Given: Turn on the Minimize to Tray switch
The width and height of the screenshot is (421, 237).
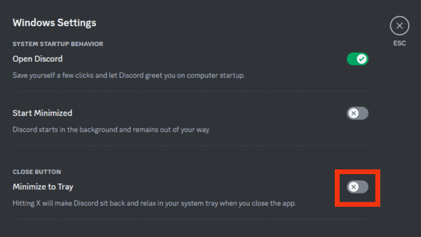Looking at the screenshot, I should pos(357,187).
